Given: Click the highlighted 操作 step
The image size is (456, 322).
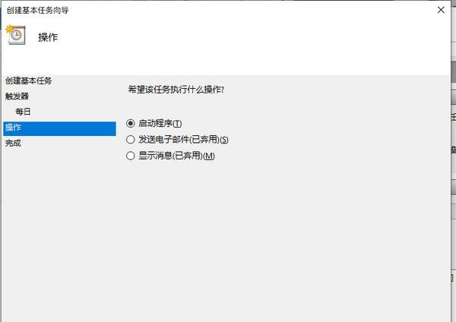Looking at the screenshot, I should click(x=59, y=128).
